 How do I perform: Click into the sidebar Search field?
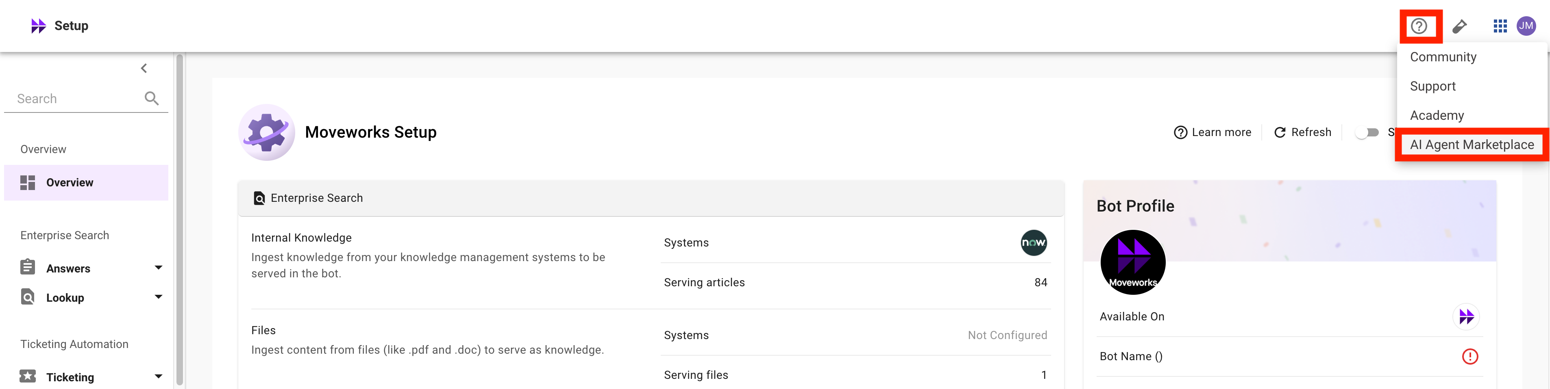(x=75, y=99)
